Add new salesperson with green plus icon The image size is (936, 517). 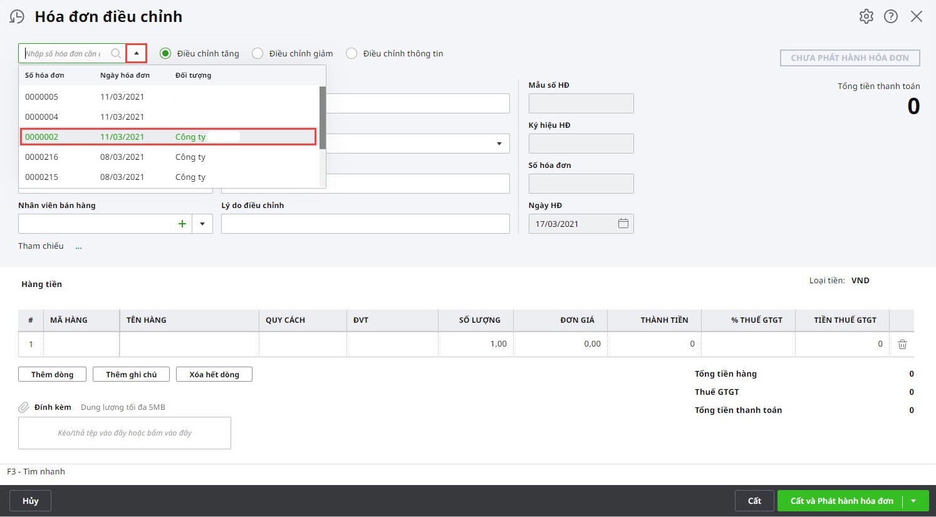pos(182,224)
